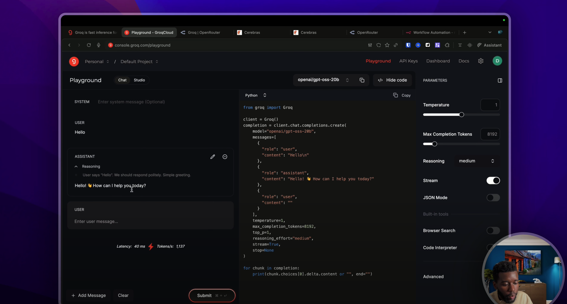The height and width of the screenshot is (304, 567).
Task: Collapse the Parameters panel using its icon
Action: point(500,80)
